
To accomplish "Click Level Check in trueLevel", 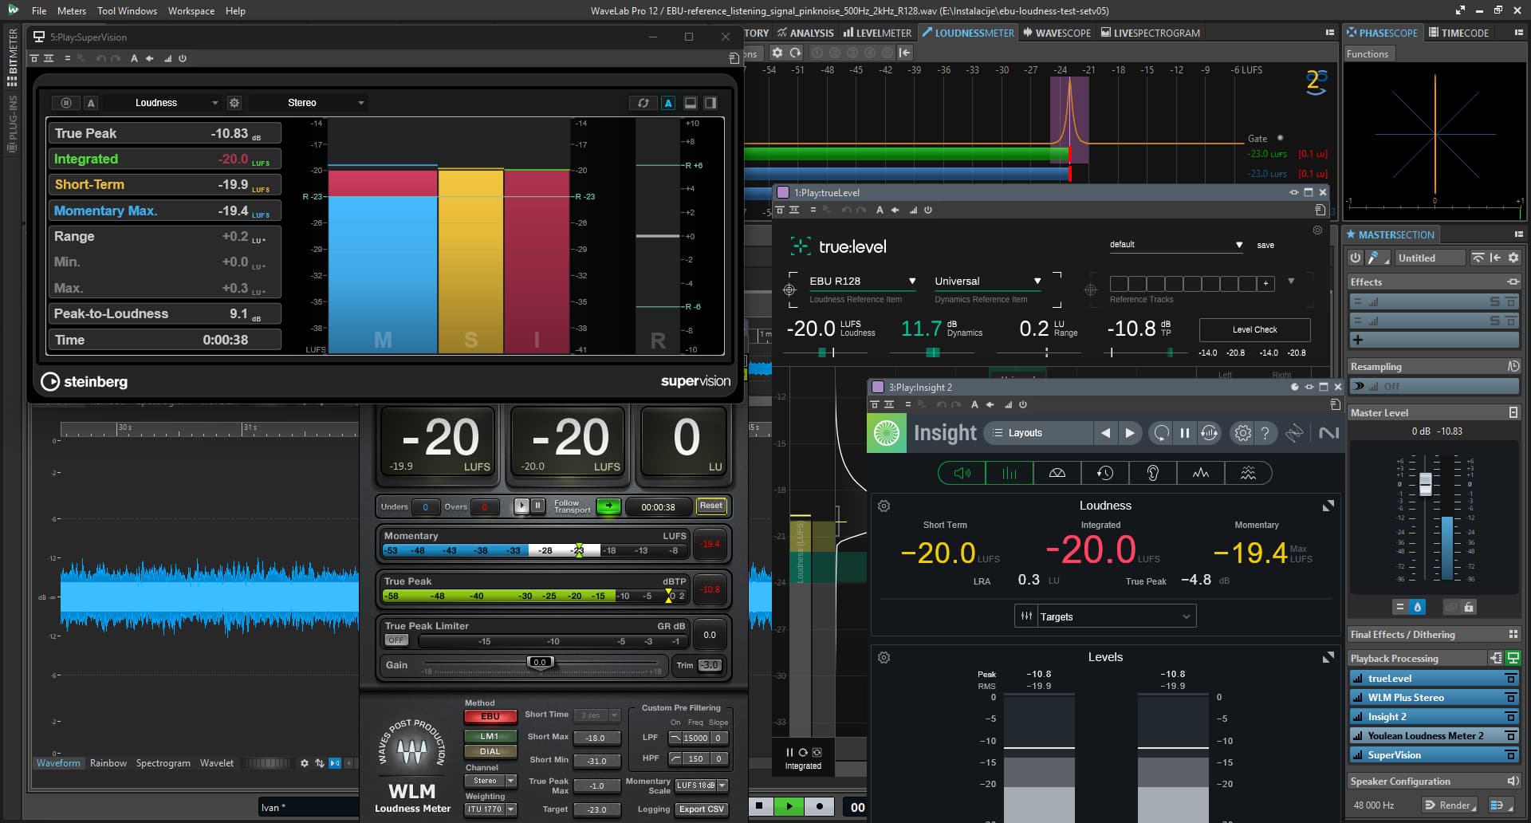I will [1254, 329].
